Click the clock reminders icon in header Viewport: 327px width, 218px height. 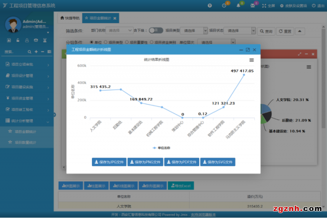[224, 6]
